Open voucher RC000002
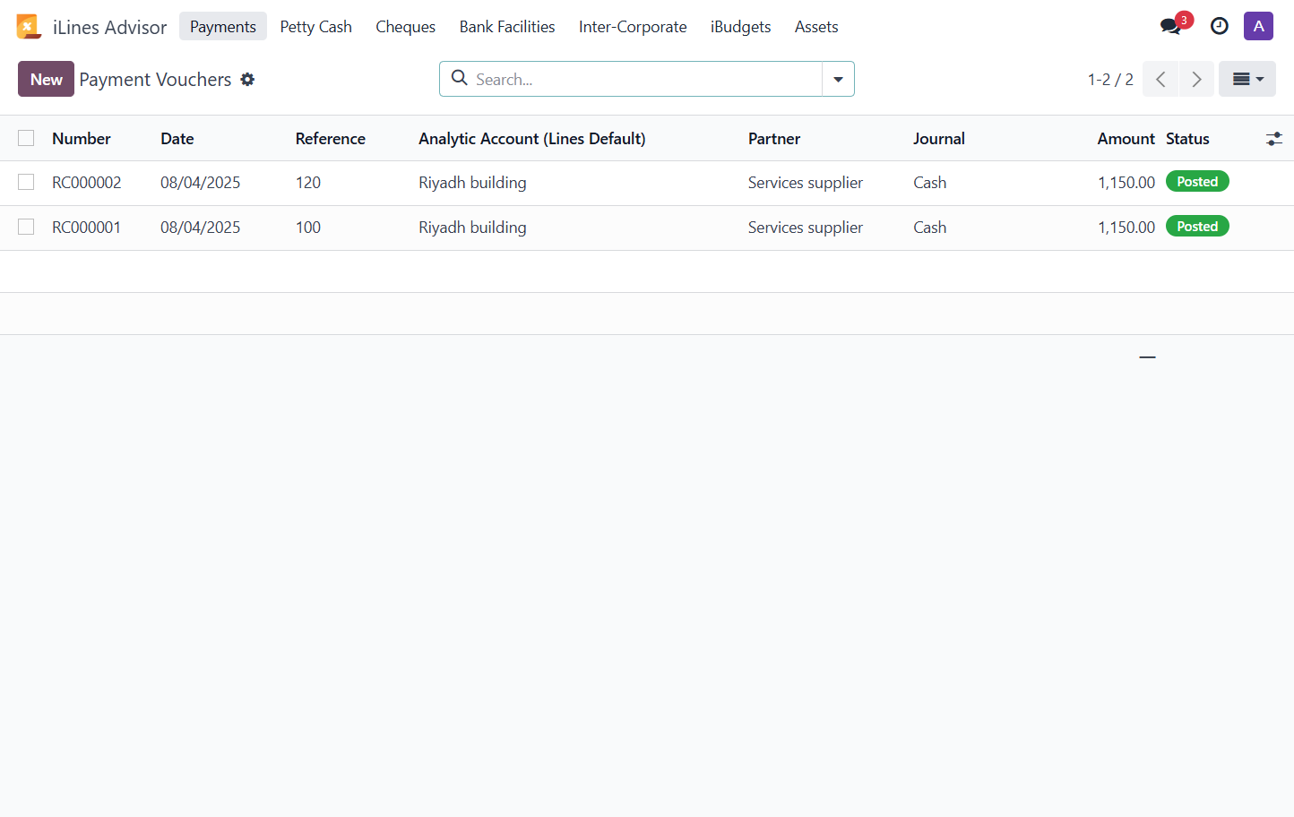The height and width of the screenshot is (817, 1294). (86, 182)
